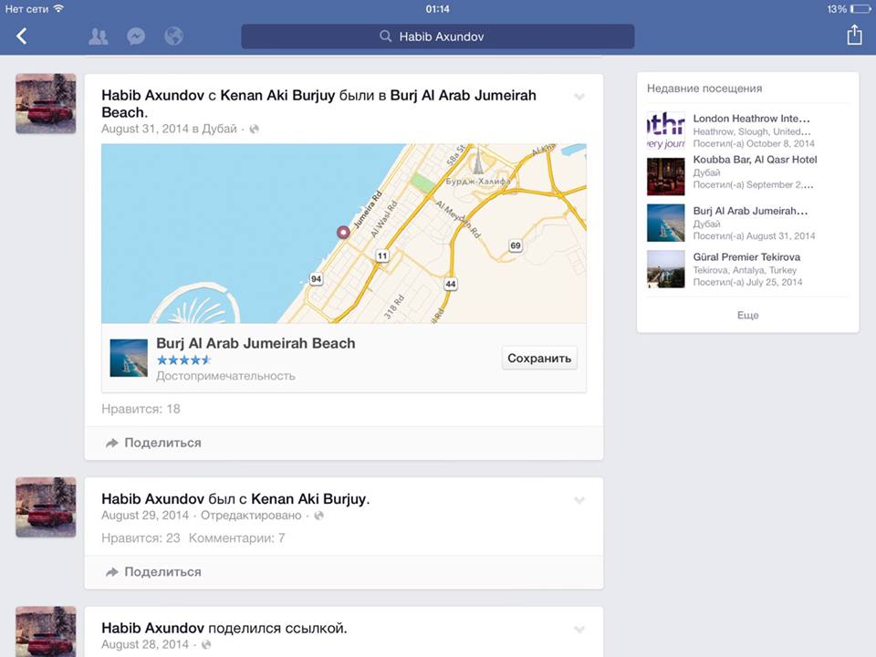
Task: Open Koubba Bar thumbnail image
Action: click(x=665, y=176)
